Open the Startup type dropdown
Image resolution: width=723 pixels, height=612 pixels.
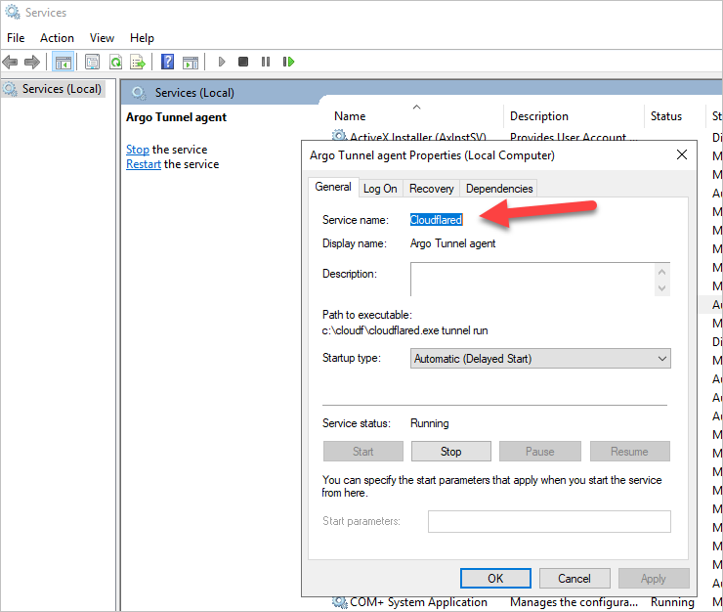[x=540, y=359]
